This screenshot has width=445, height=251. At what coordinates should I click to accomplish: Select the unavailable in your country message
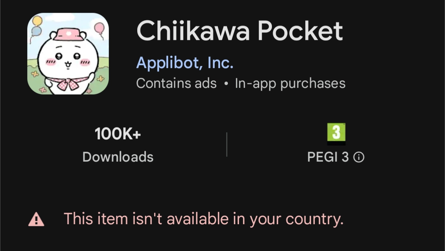(204, 219)
